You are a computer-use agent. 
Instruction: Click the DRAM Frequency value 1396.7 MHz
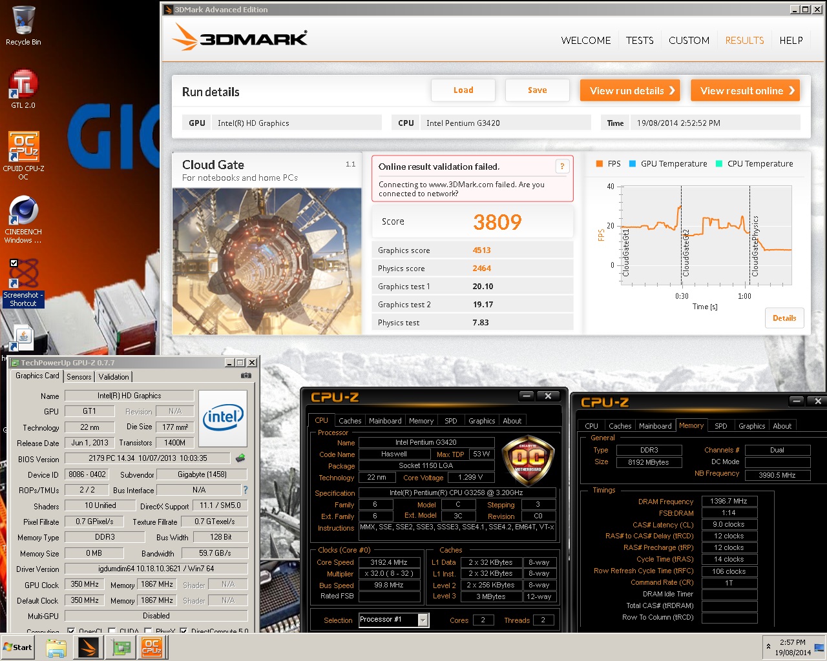(x=729, y=501)
